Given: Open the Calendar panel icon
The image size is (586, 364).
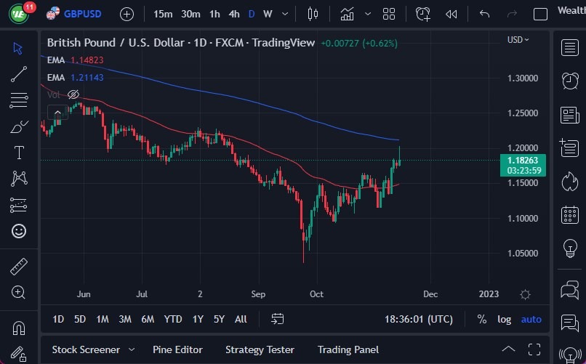Looking at the screenshot, I should 570,215.
